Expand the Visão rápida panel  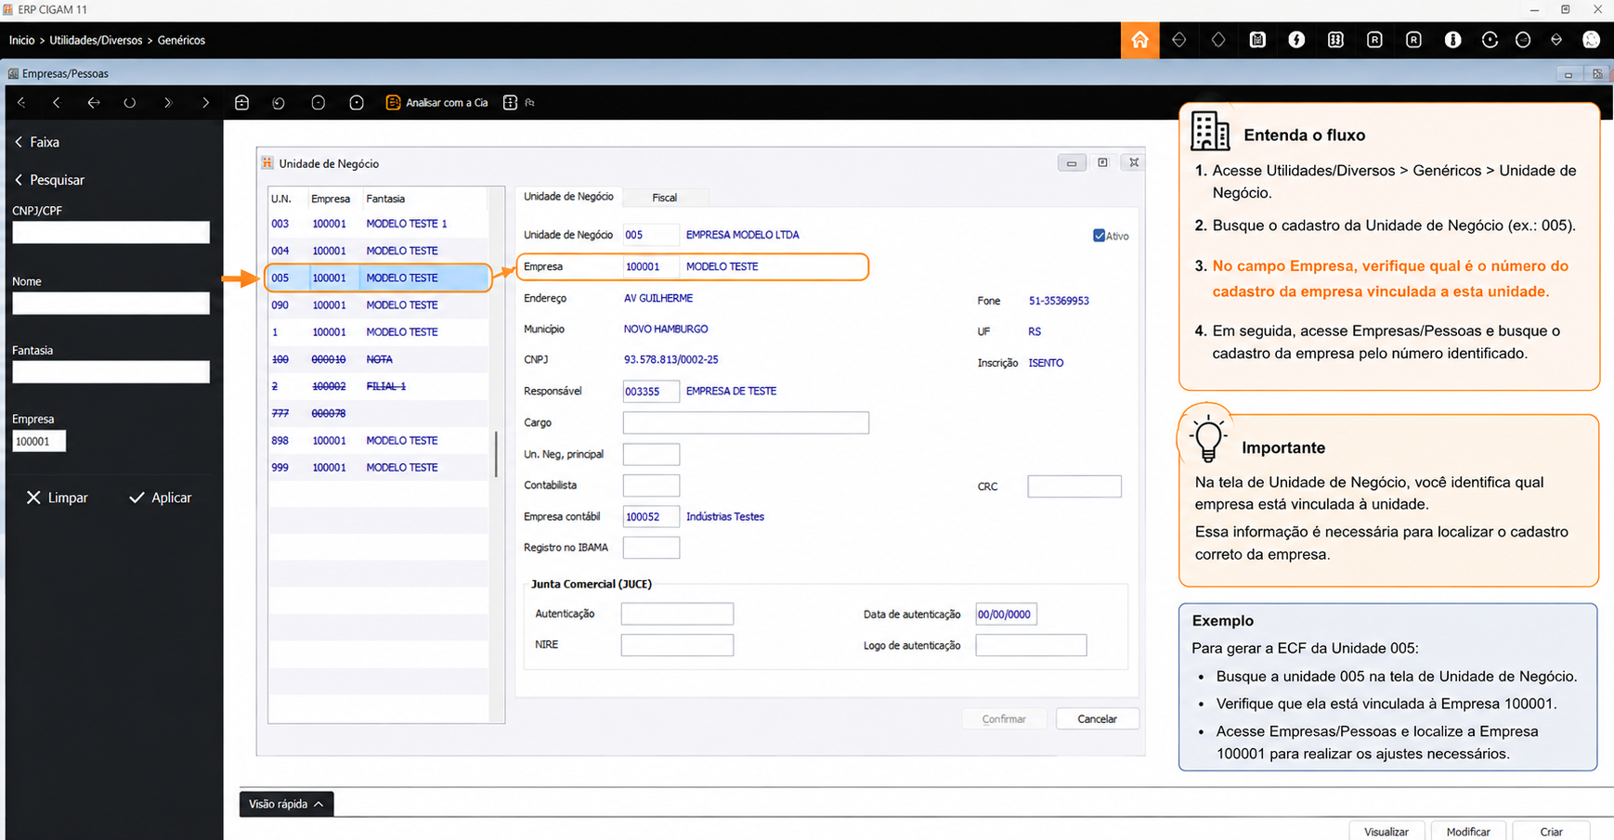pos(286,804)
